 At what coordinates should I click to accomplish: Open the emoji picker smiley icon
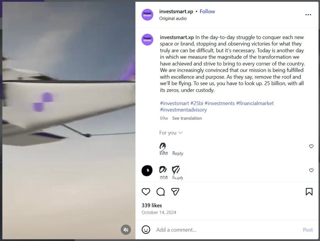click(x=146, y=229)
